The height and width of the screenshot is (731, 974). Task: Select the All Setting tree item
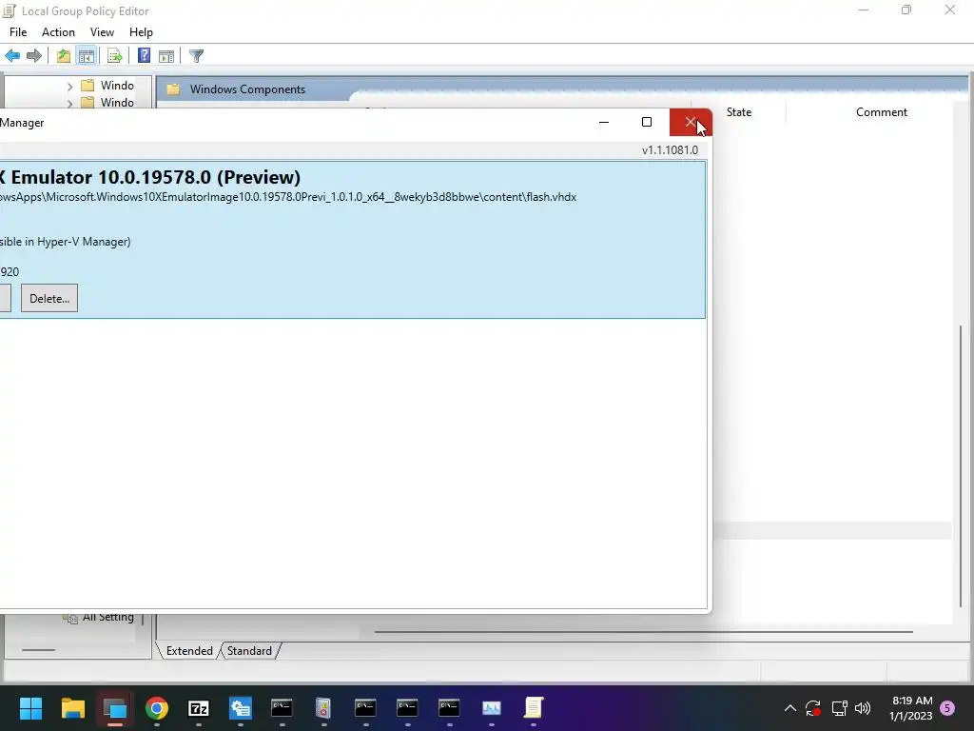point(108,617)
